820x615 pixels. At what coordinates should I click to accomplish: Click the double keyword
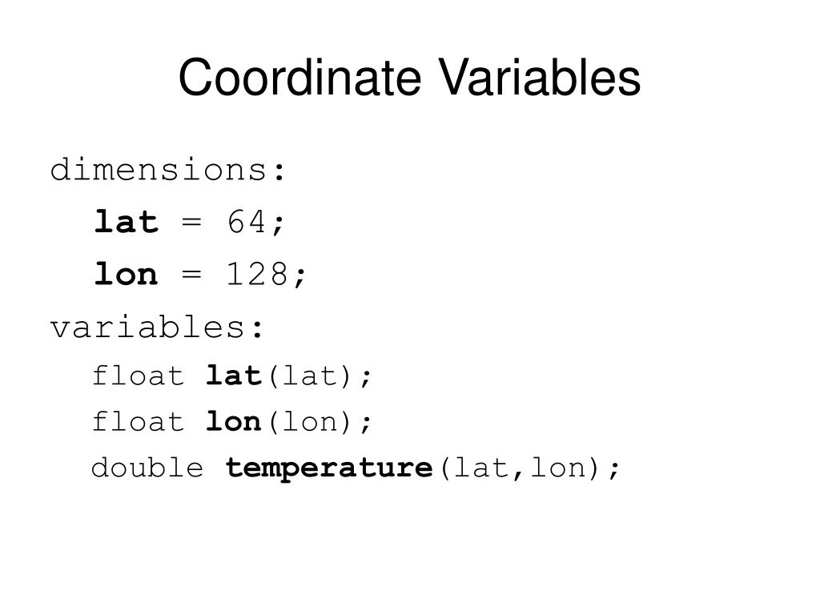click(147, 467)
